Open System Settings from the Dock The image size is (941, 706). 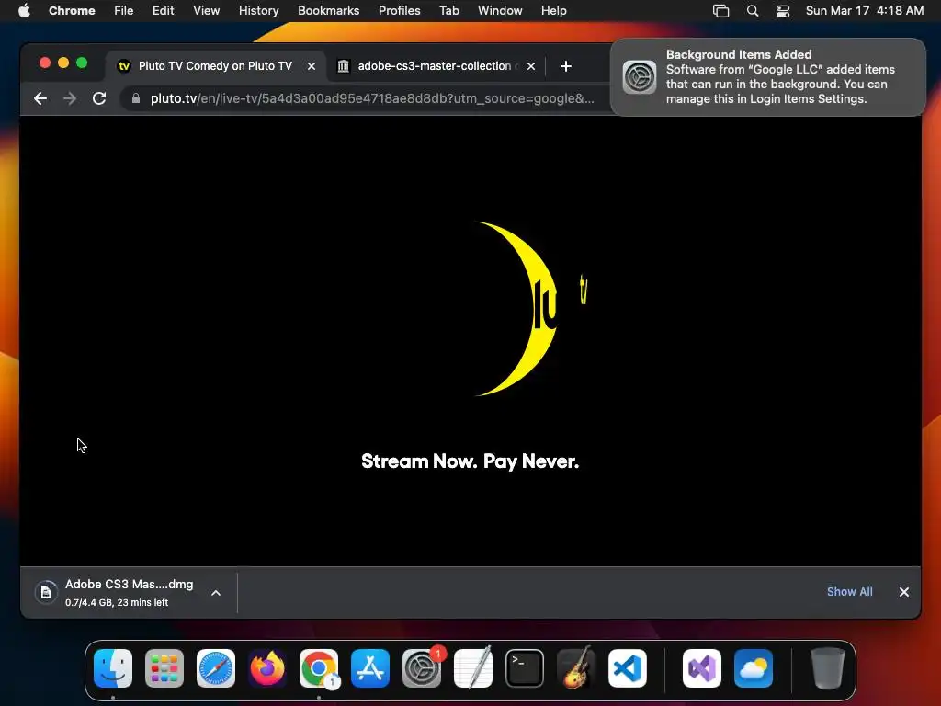point(422,668)
